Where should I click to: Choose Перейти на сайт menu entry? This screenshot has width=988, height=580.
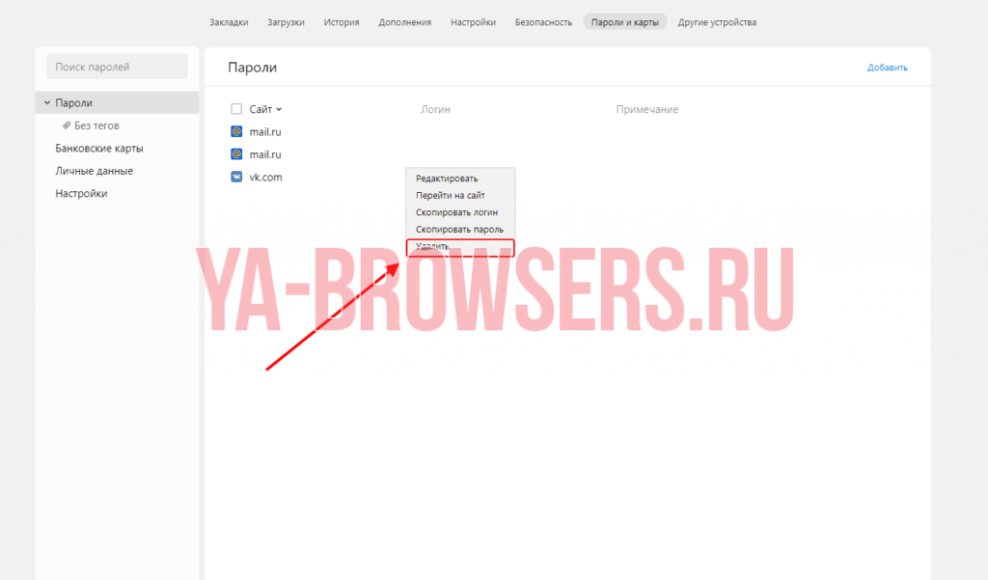pyautogui.click(x=450, y=195)
